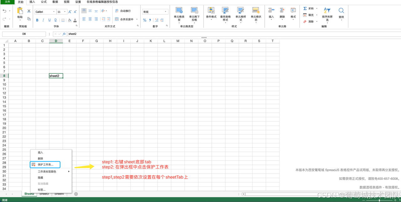Image resolution: width=401 pixels, height=202 pixels.
Task: Click the 文件 file button
Action: click(7, 2)
